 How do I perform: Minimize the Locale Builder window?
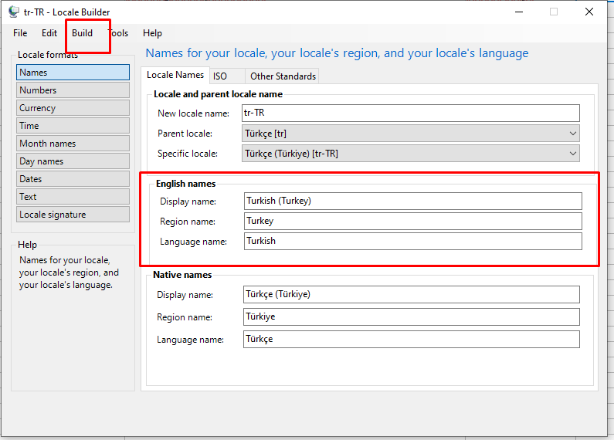click(519, 12)
